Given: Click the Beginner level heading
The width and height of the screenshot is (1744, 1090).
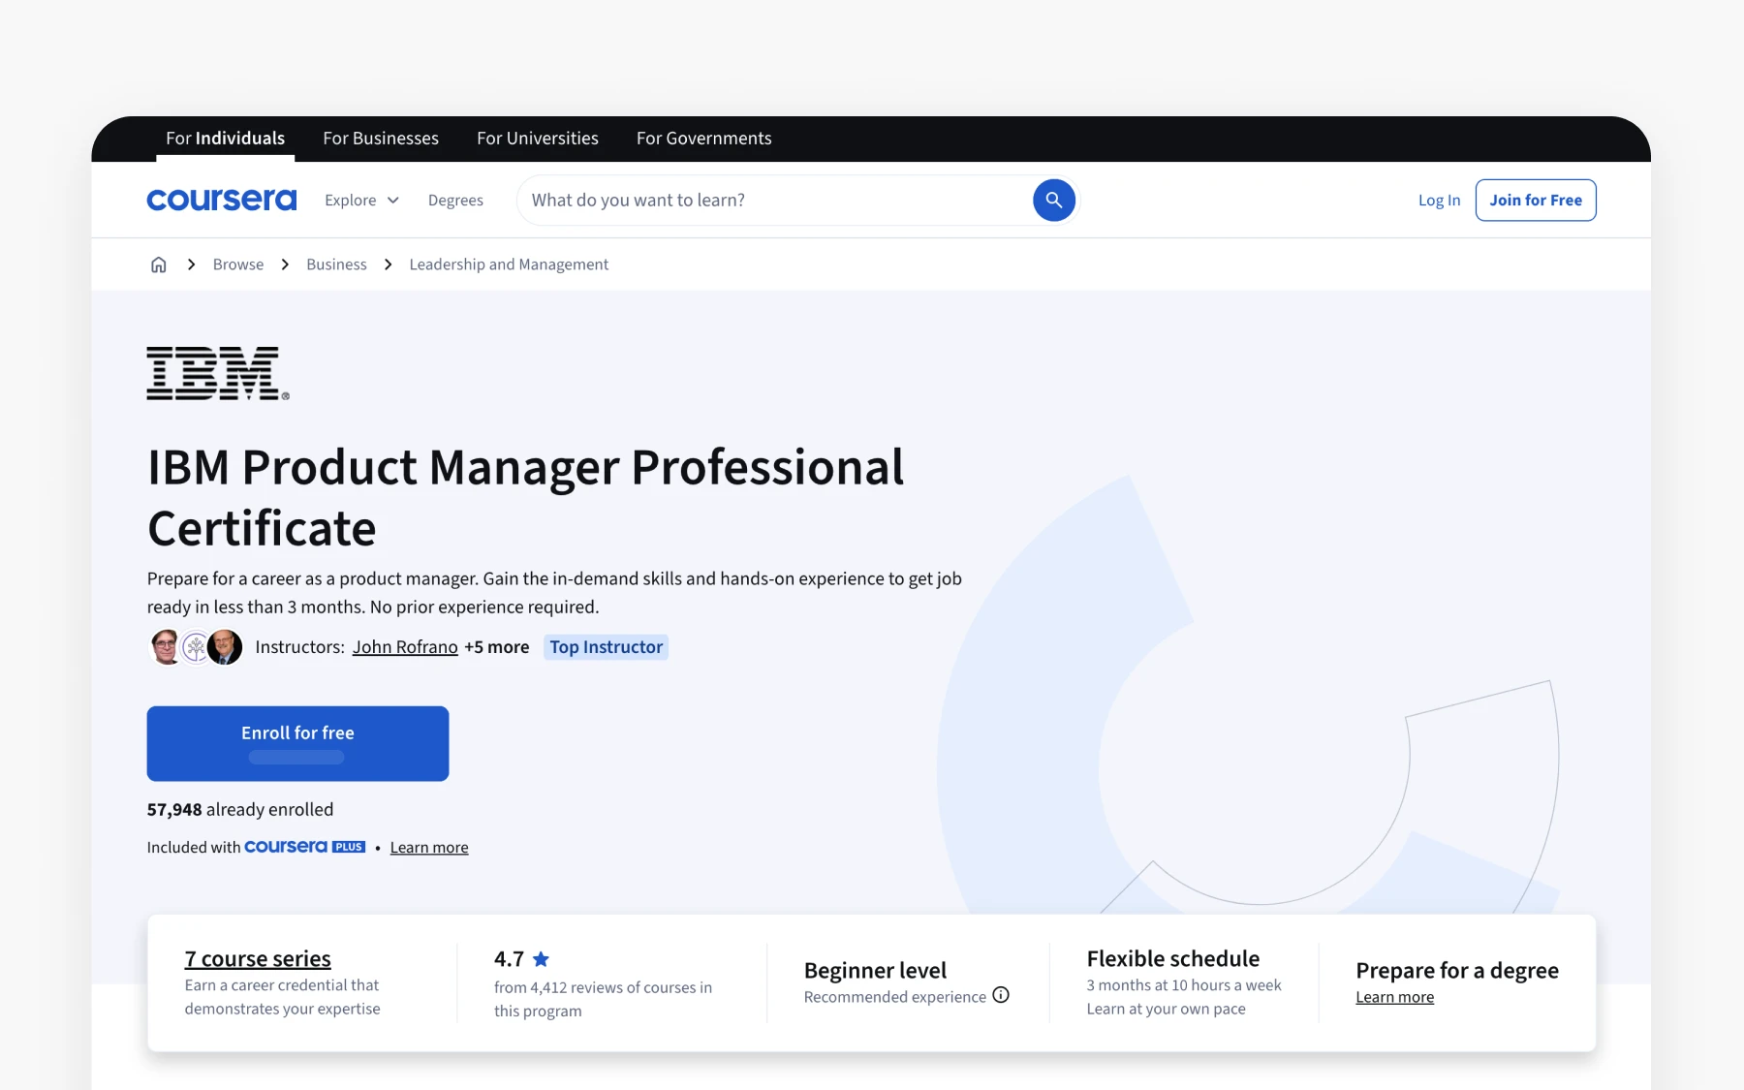Looking at the screenshot, I should (875, 970).
